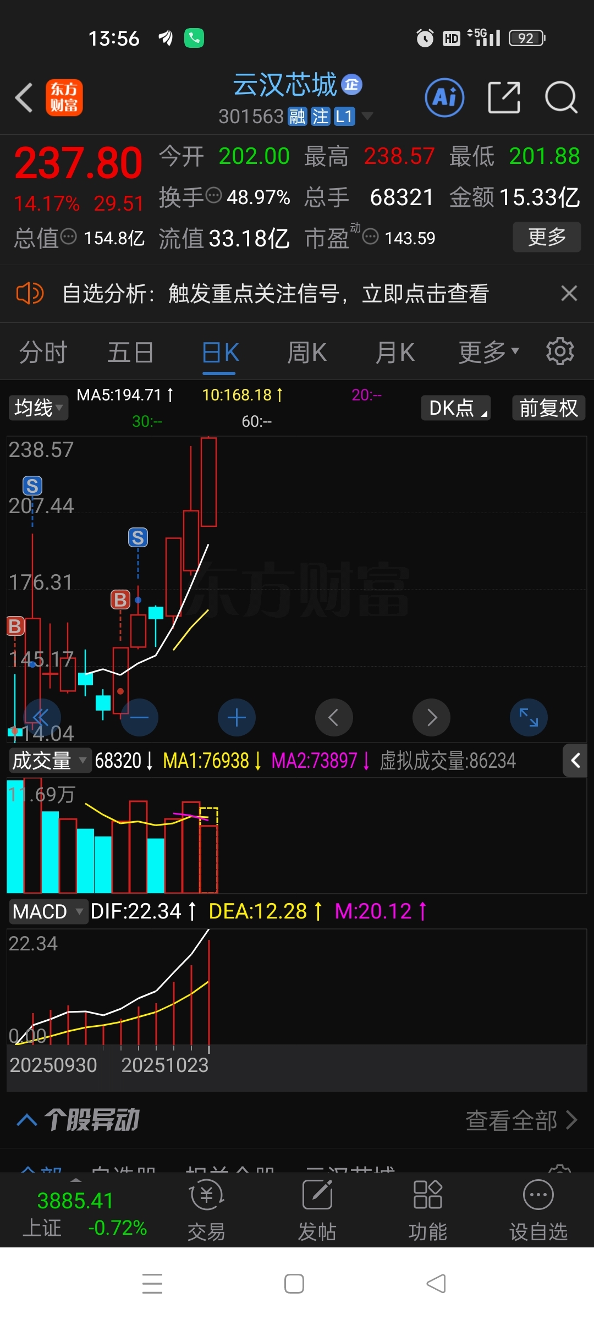Tap the 注 registration badge
The height and width of the screenshot is (1320, 594).
click(x=320, y=117)
